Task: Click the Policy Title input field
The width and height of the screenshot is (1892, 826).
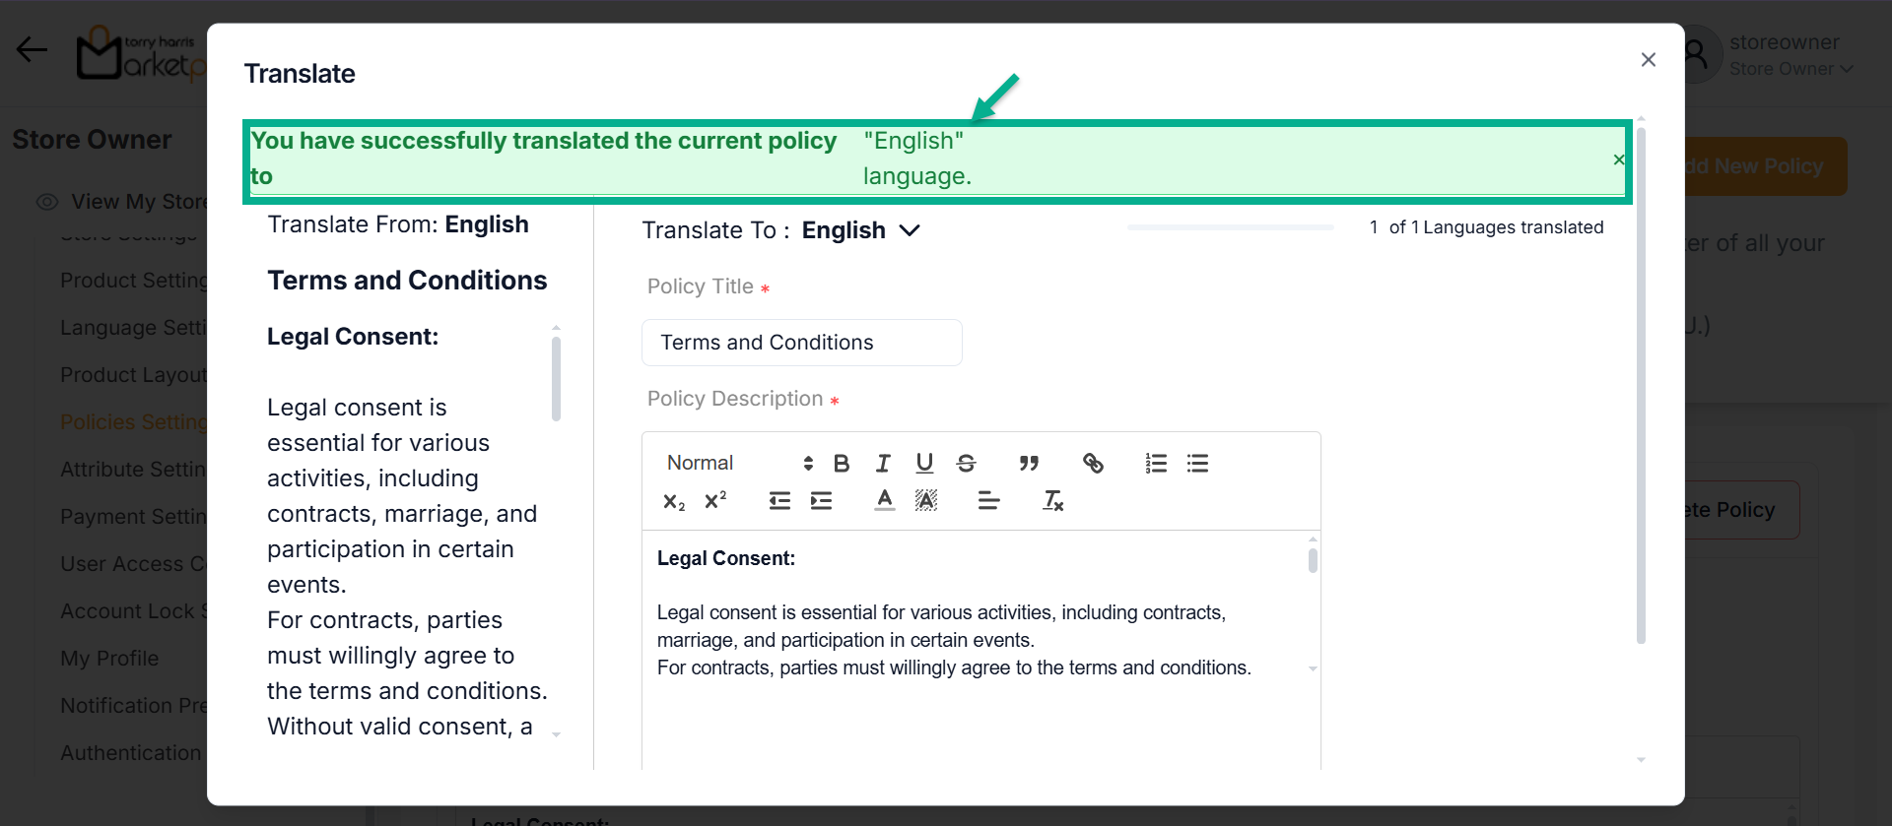Action: click(x=801, y=343)
